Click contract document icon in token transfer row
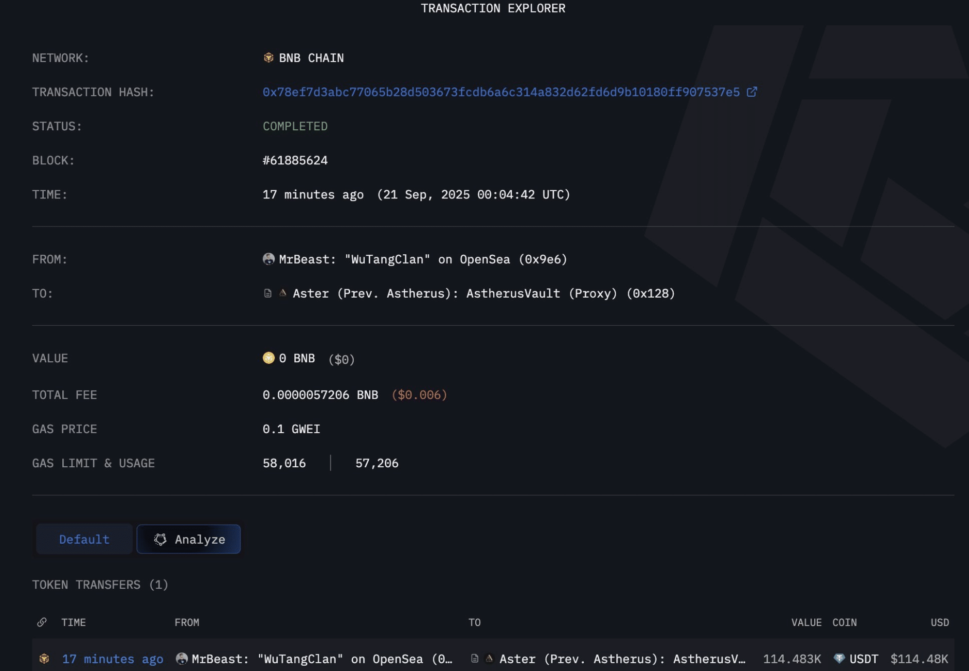The width and height of the screenshot is (969, 671). tap(475, 658)
